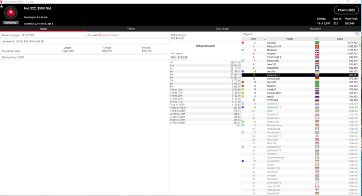Screen dimensions: 362x196
Task: Click the country flag column header icon
Action: pyautogui.click(x=317, y=39)
